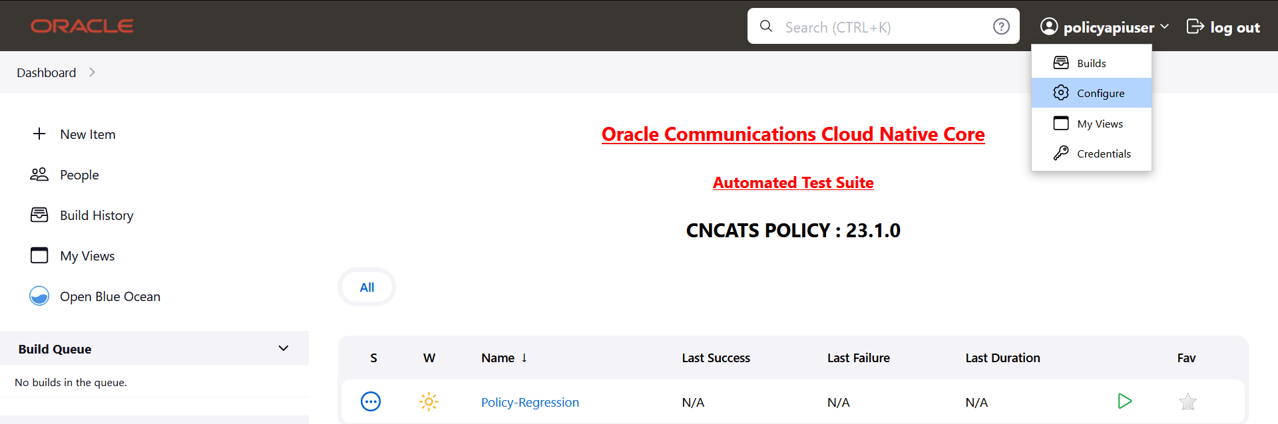Click the My Views window icon in user menu
Screen dimensions: 1278x424
coord(1061,124)
